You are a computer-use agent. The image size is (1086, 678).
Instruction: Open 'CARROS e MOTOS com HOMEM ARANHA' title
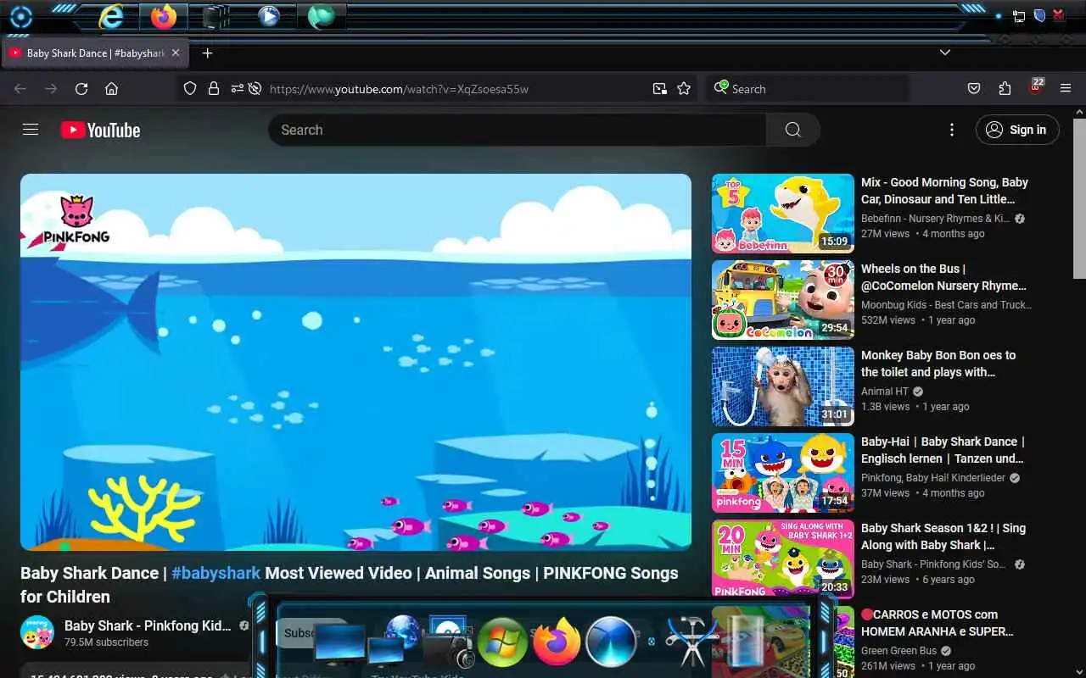click(938, 623)
